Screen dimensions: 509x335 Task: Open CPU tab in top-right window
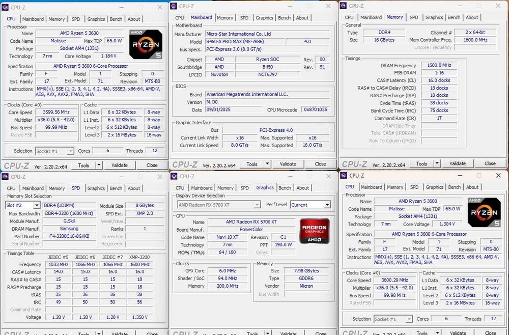349,17
